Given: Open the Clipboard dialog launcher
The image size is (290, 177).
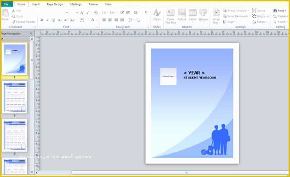Looking at the screenshot, I should (x=35, y=27).
